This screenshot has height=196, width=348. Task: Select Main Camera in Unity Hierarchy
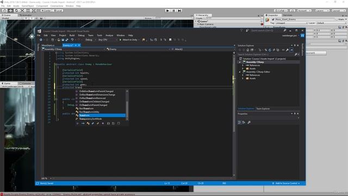pyautogui.click(x=206, y=24)
